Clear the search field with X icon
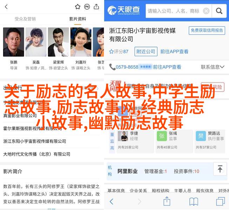 pyautogui.click(x=206, y=11)
